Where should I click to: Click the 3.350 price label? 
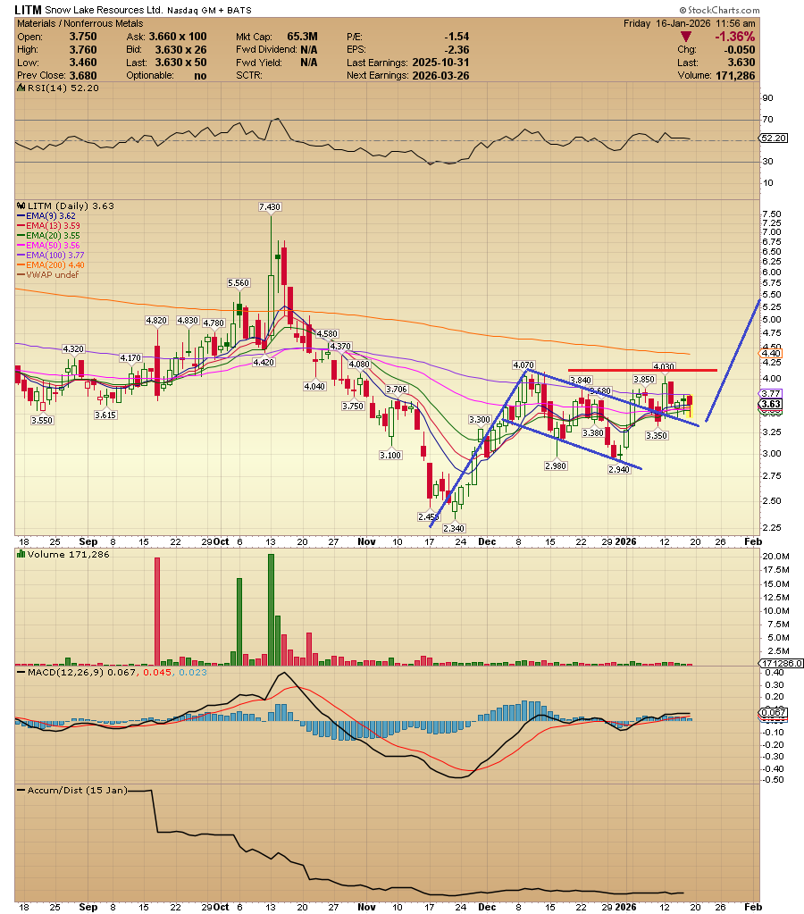point(657,435)
